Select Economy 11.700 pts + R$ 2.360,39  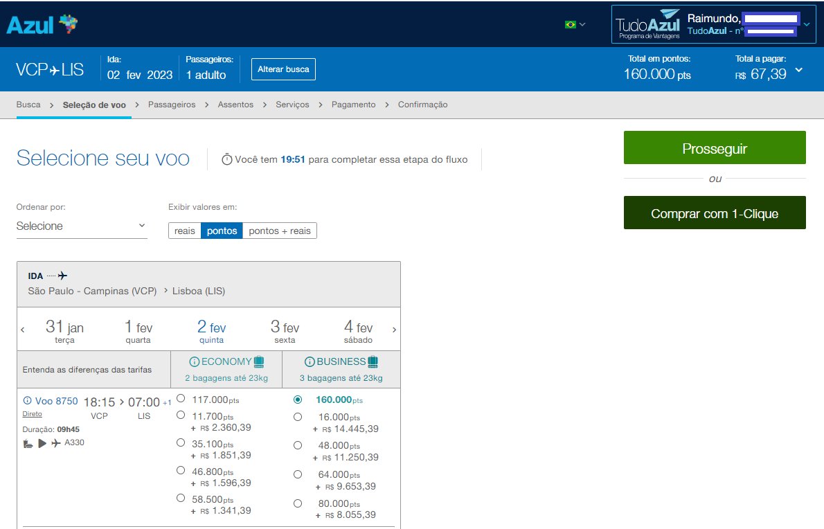tap(181, 415)
